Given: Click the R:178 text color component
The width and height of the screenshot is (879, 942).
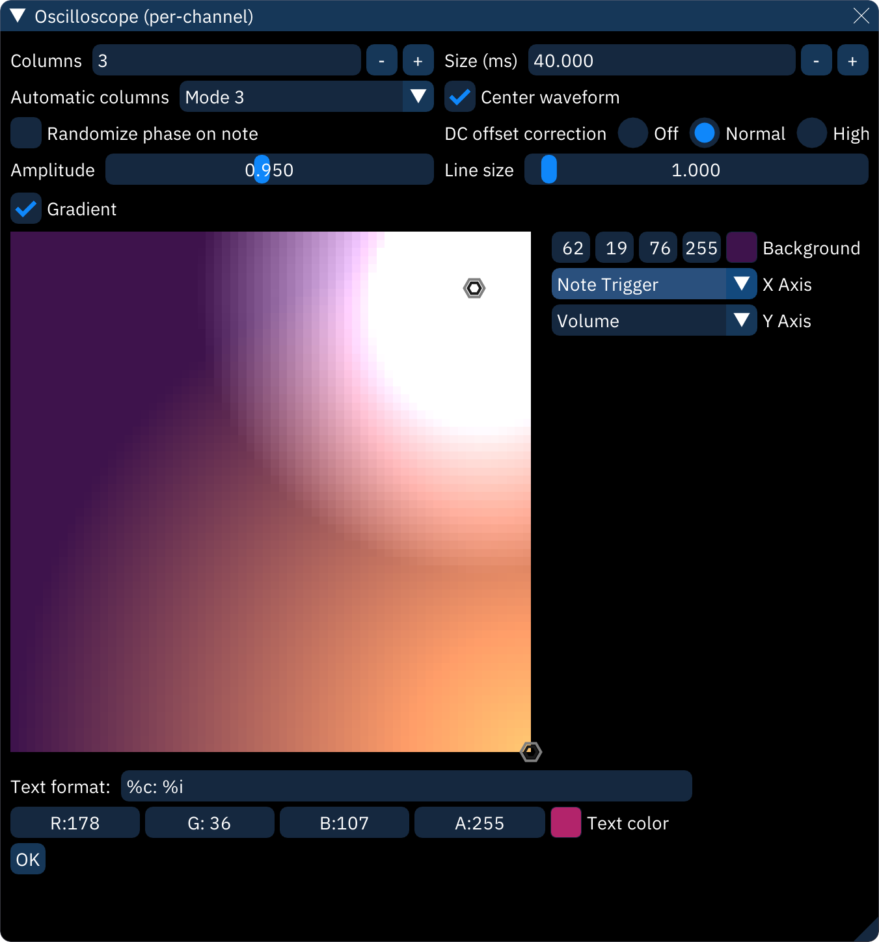Looking at the screenshot, I should coord(75,822).
